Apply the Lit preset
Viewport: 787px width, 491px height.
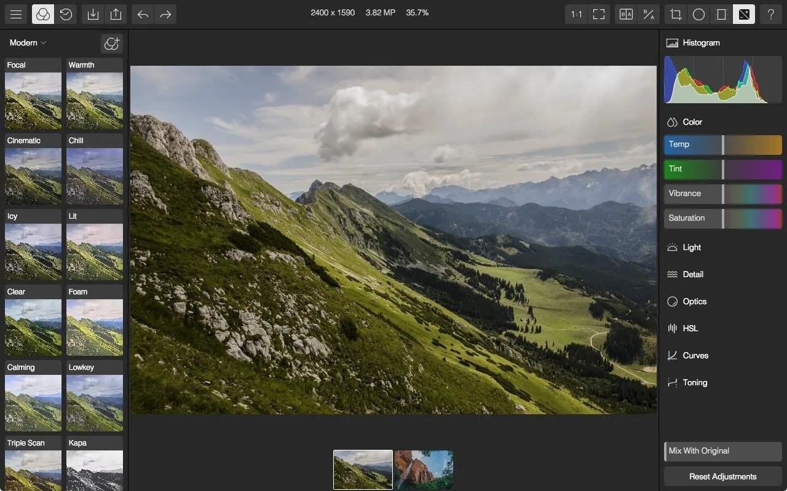click(95, 245)
